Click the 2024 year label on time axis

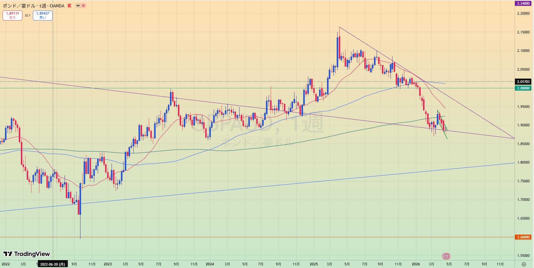(x=210, y=264)
